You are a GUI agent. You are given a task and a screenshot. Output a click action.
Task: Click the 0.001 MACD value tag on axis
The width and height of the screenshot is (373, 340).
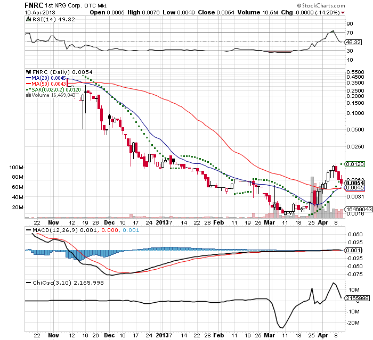click(x=353, y=251)
